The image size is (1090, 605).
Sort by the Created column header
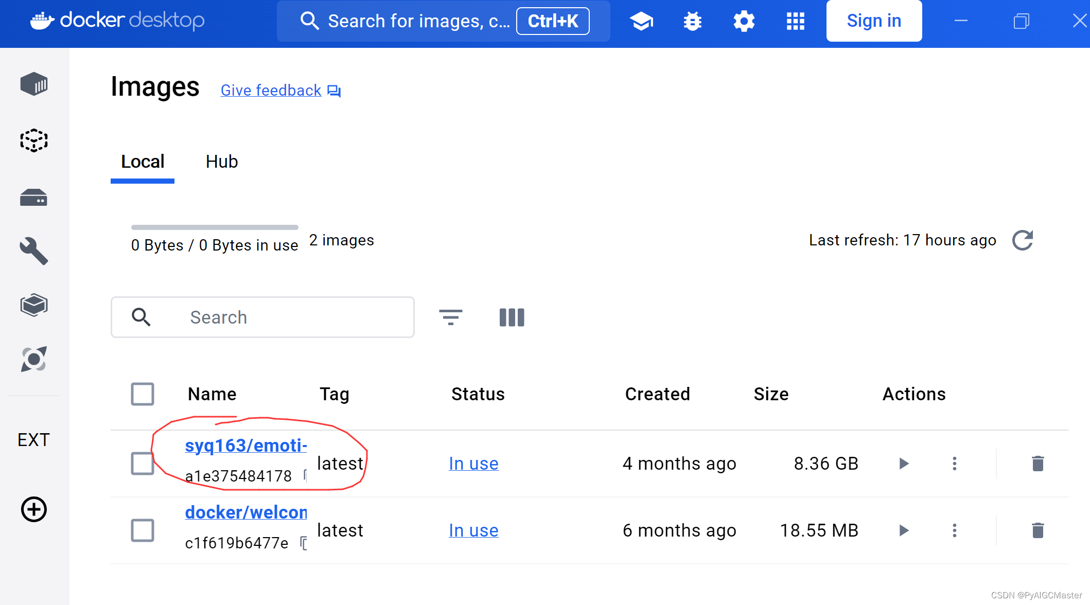pos(657,394)
